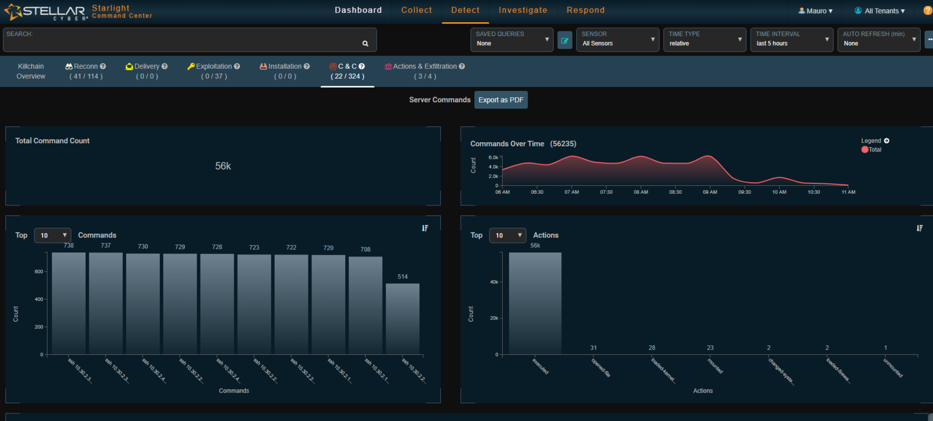Click the orange help icon in header

[927, 10]
